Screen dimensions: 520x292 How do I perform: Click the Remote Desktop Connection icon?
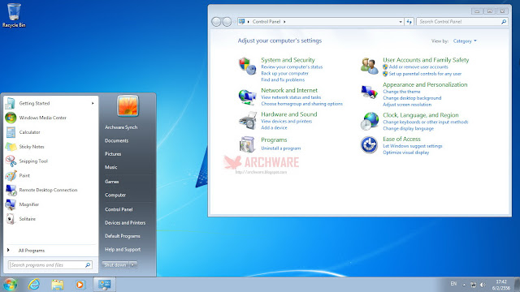(x=11, y=190)
